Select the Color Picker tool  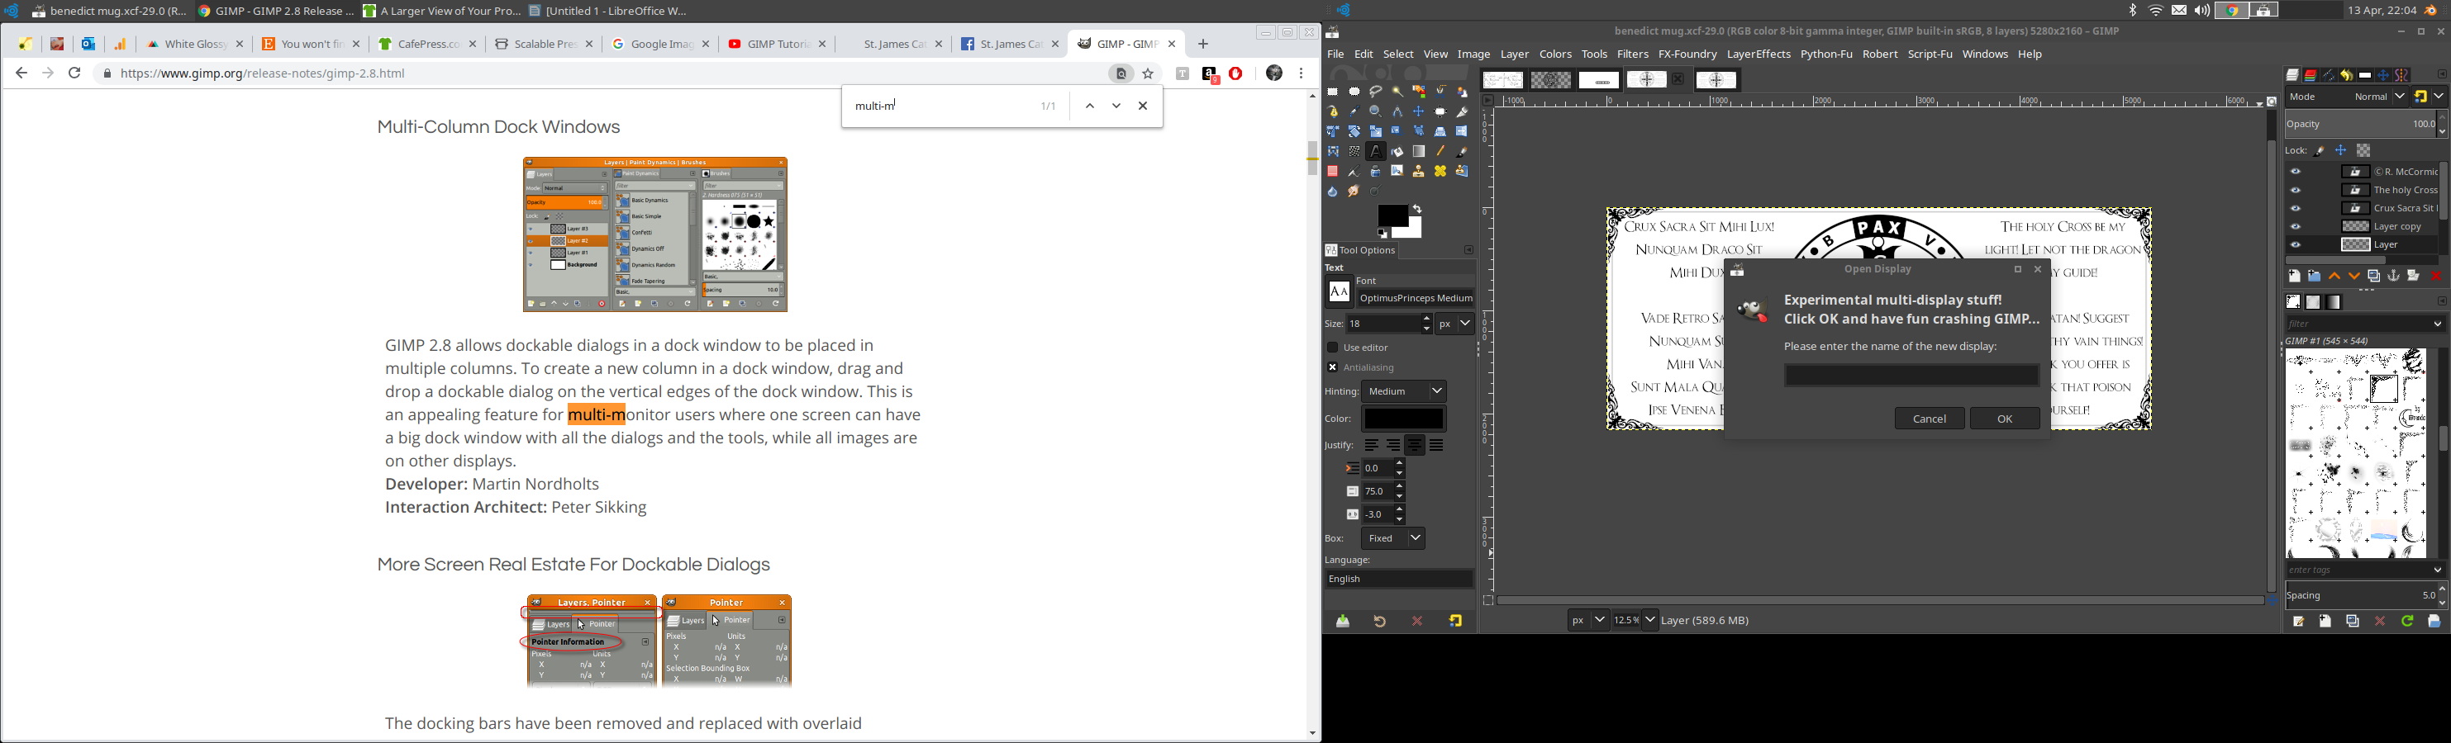1355,112
